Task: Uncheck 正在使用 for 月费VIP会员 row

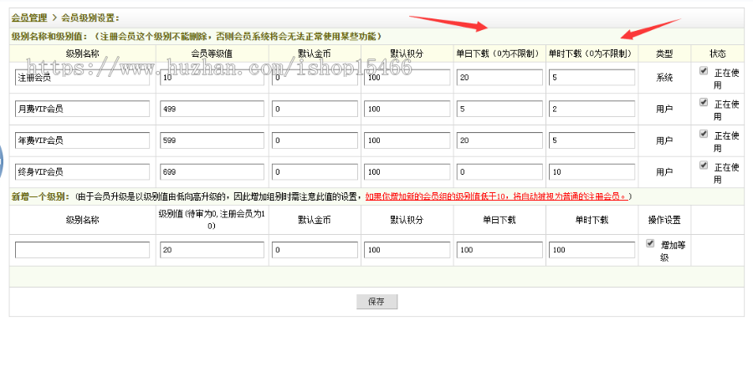Action: (704, 103)
